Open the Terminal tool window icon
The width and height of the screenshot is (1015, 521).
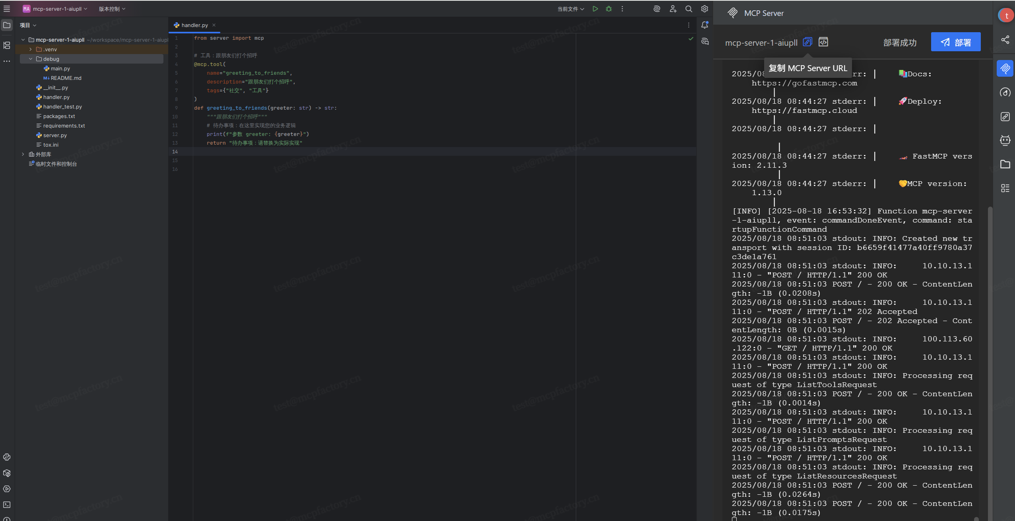coord(7,505)
